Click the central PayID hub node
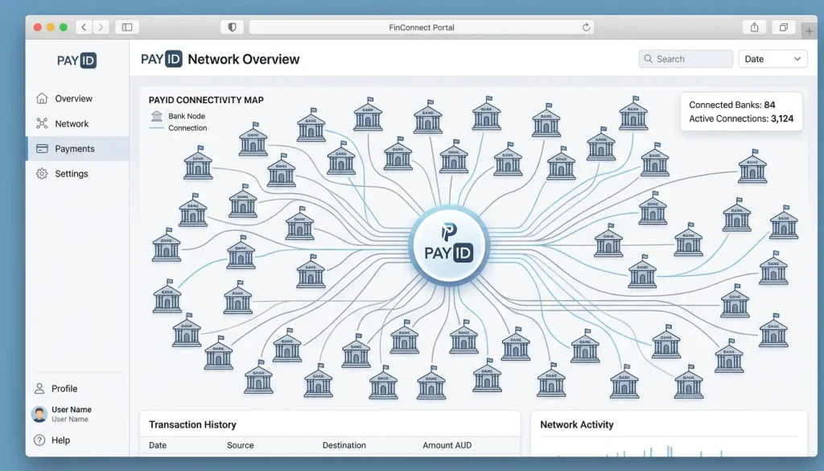Image resolution: width=824 pixels, height=471 pixels. pos(449,246)
